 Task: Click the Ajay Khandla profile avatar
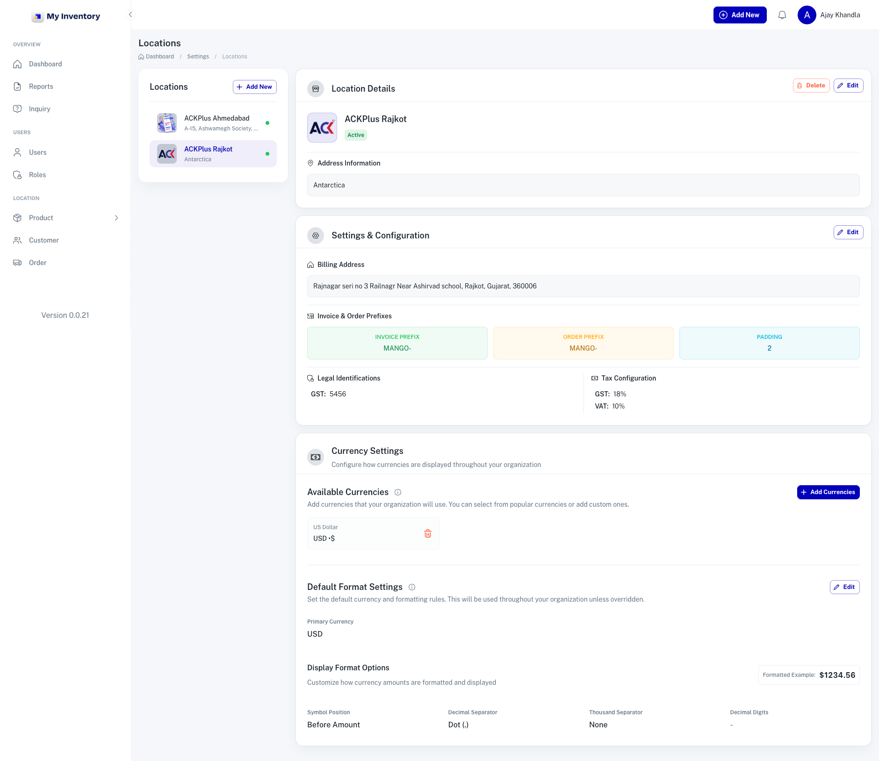click(x=807, y=15)
